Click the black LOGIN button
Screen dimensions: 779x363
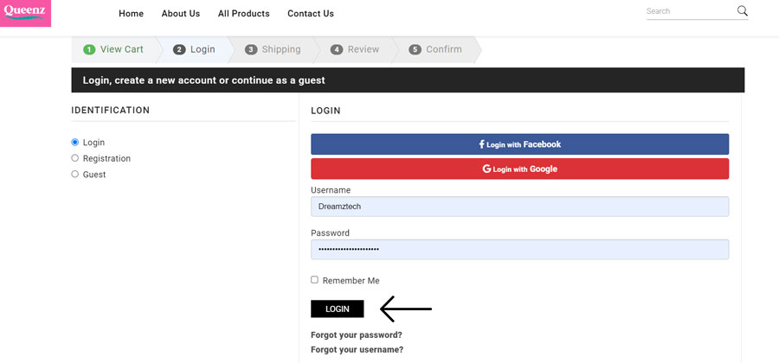click(338, 309)
